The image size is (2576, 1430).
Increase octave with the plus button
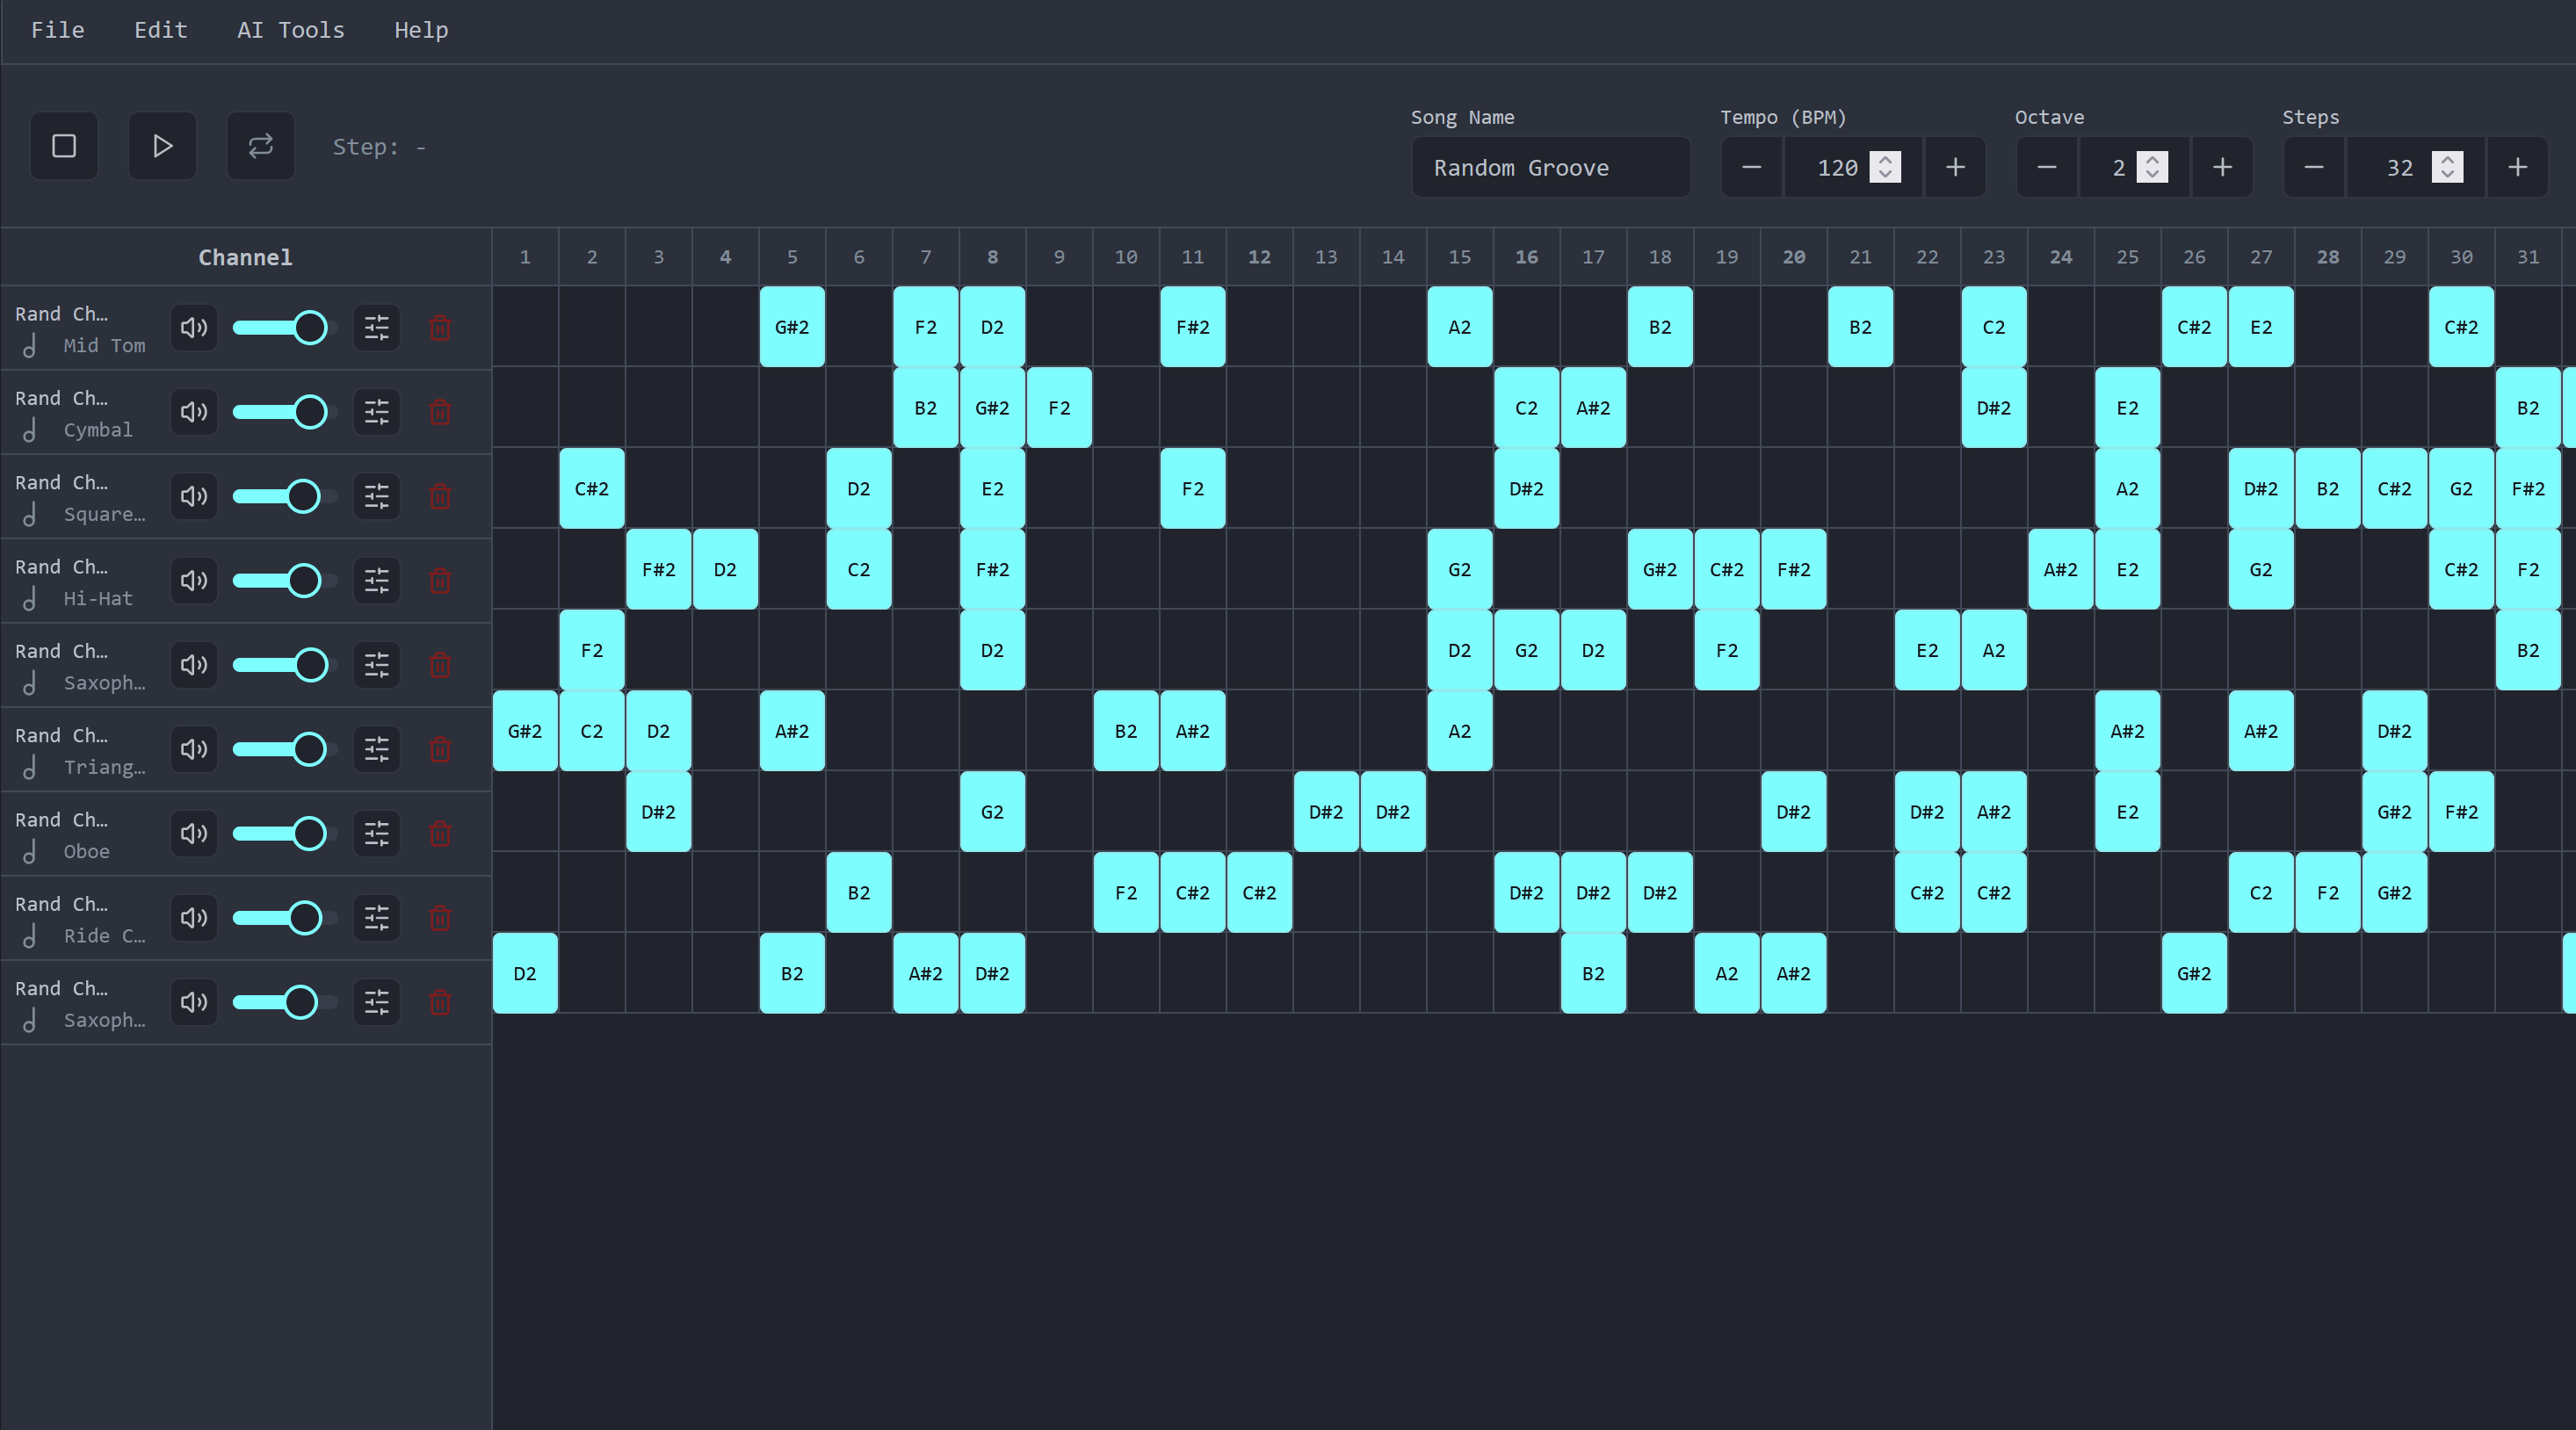click(2222, 167)
